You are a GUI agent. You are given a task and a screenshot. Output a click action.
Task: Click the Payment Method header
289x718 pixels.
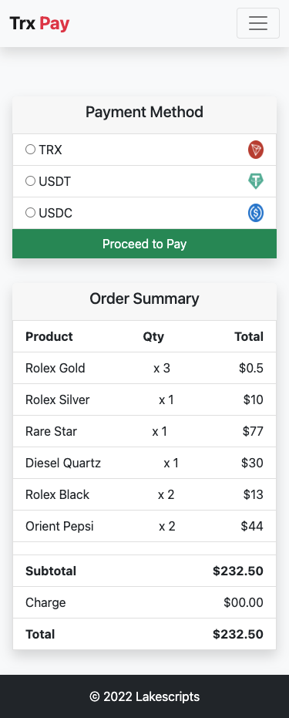click(145, 112)
